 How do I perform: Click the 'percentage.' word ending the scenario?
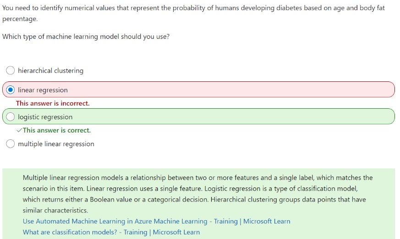pos(20,19)
